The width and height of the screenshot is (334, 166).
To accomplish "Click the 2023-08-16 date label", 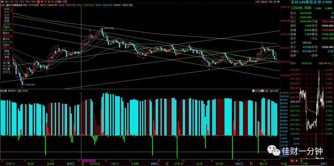I will pyautogui.click(x=326, y=63).
